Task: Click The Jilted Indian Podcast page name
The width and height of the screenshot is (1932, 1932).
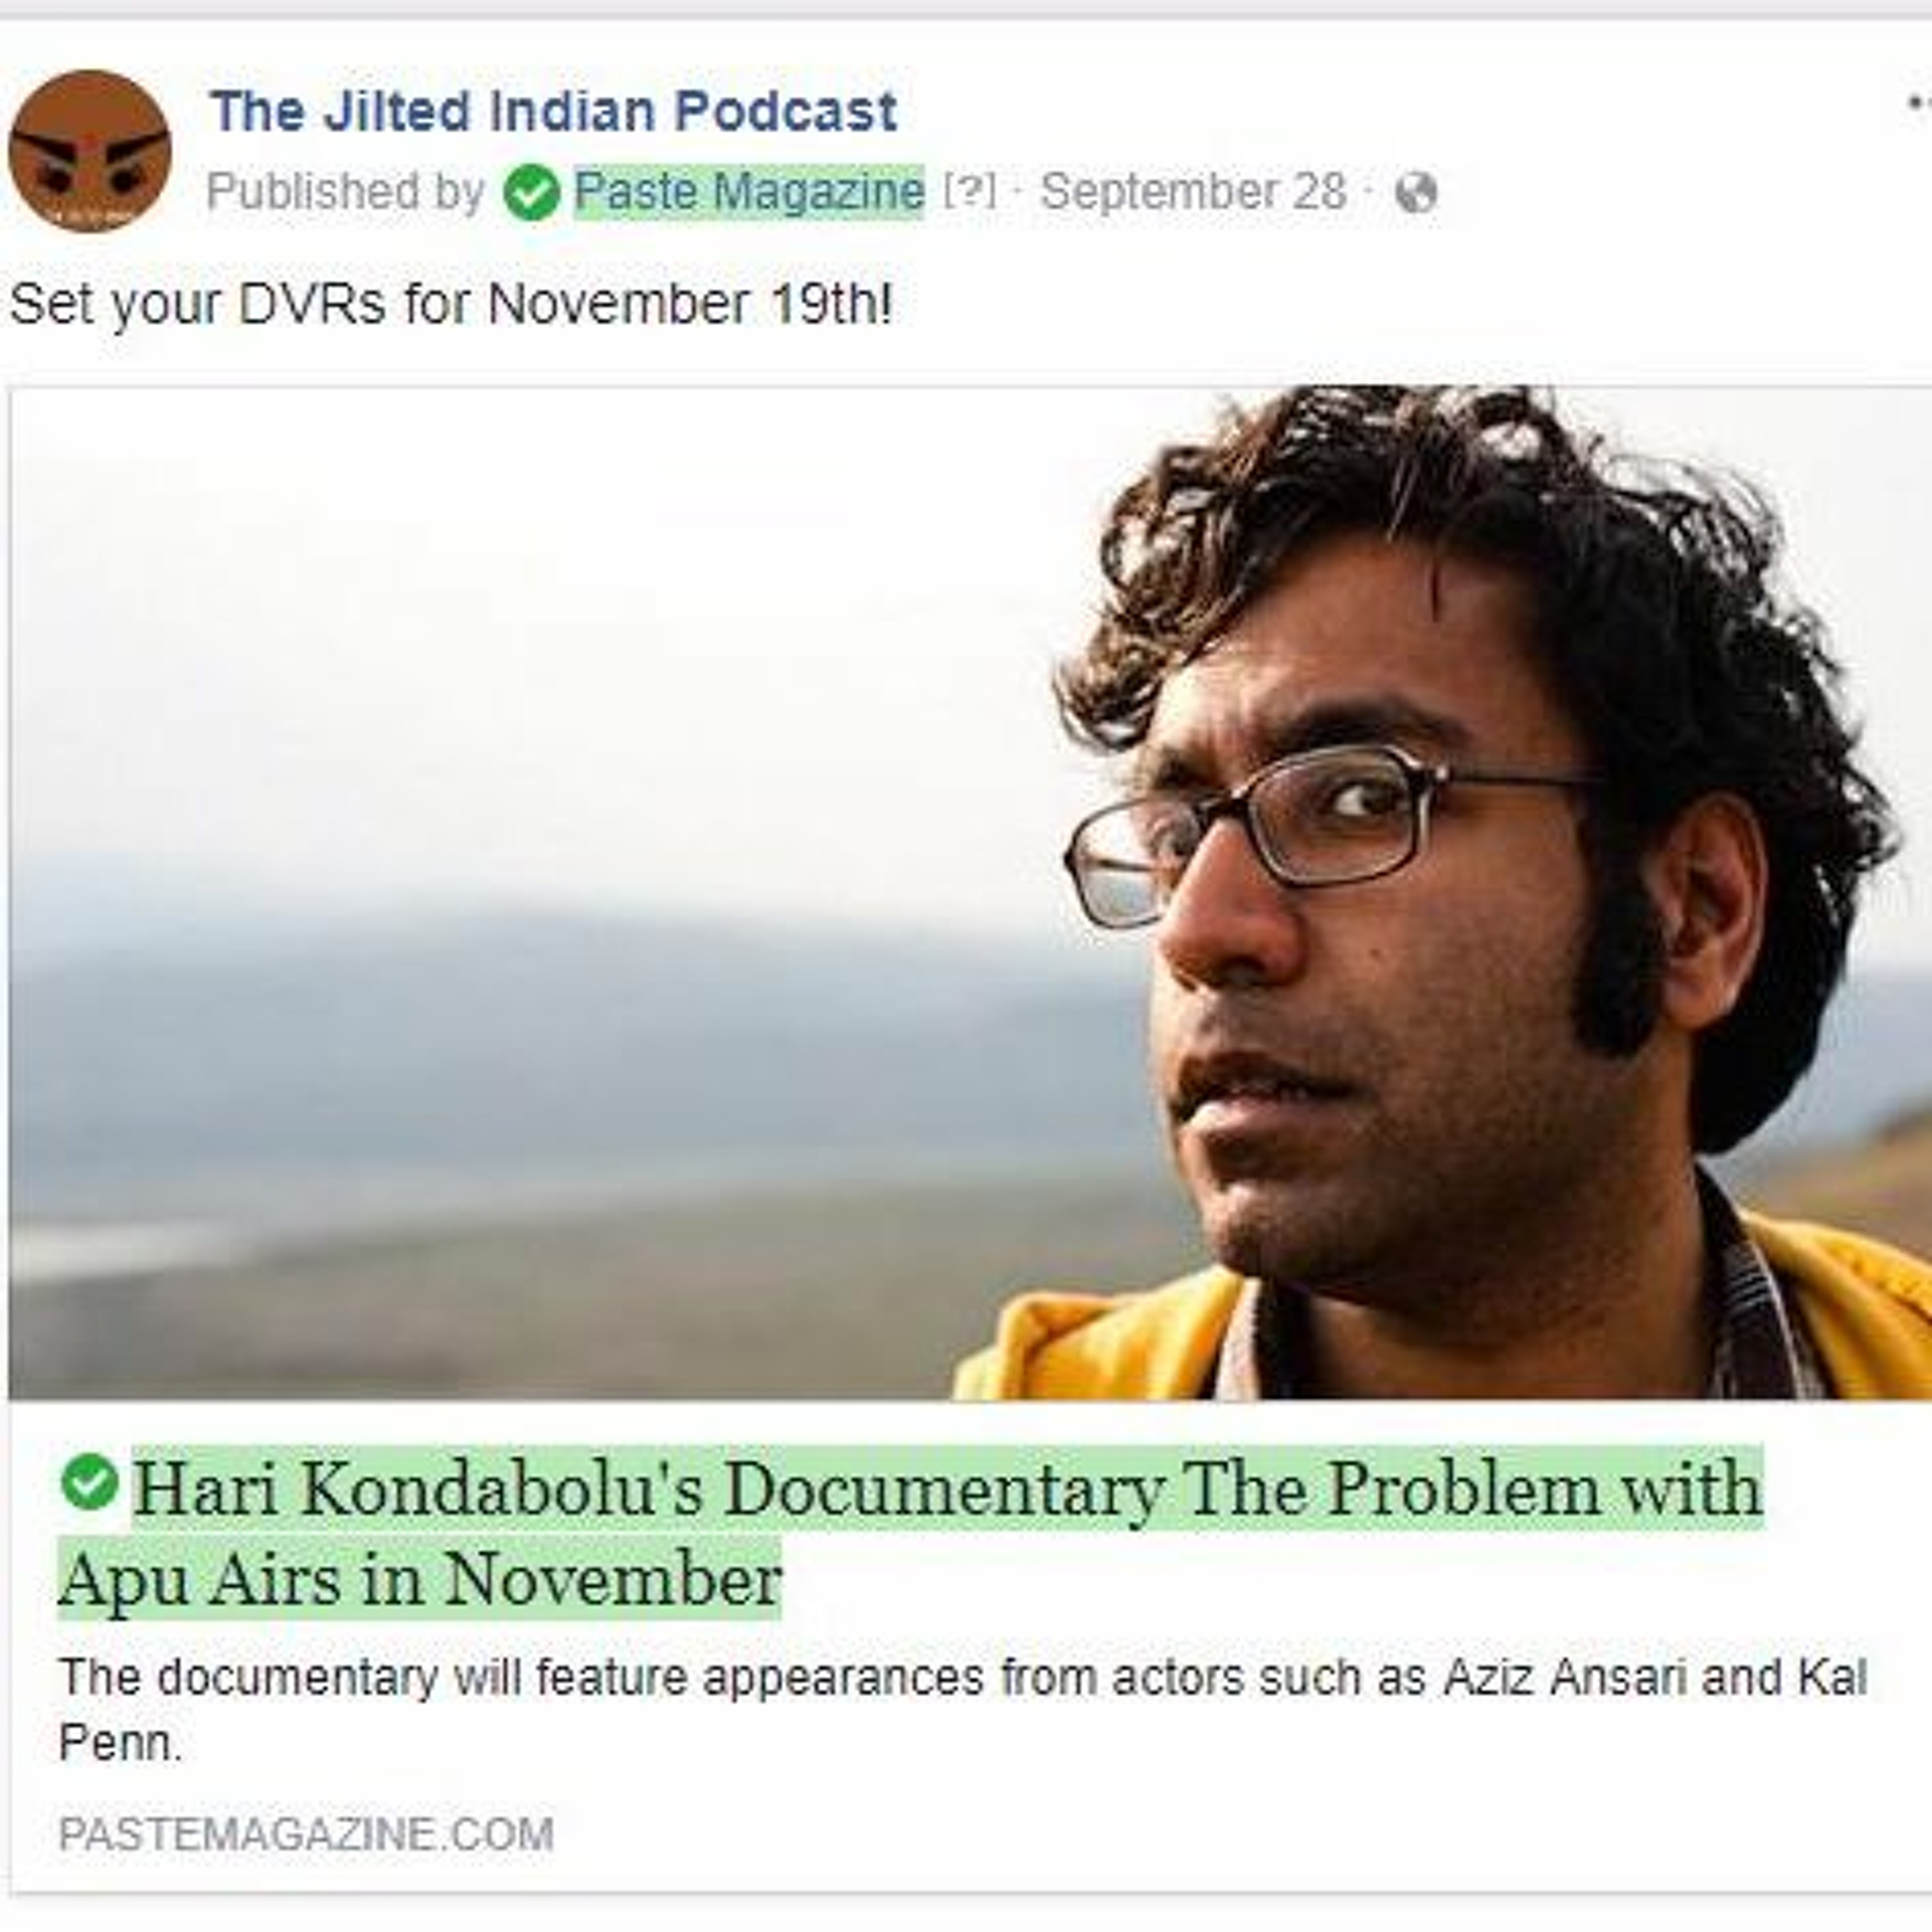Action: [x=553, y=110]
